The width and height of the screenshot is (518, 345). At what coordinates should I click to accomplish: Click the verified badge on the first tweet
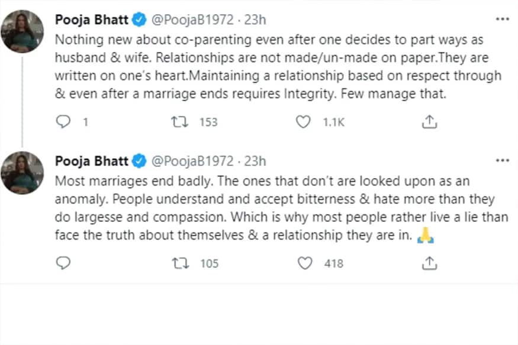(x=139, y=20)
